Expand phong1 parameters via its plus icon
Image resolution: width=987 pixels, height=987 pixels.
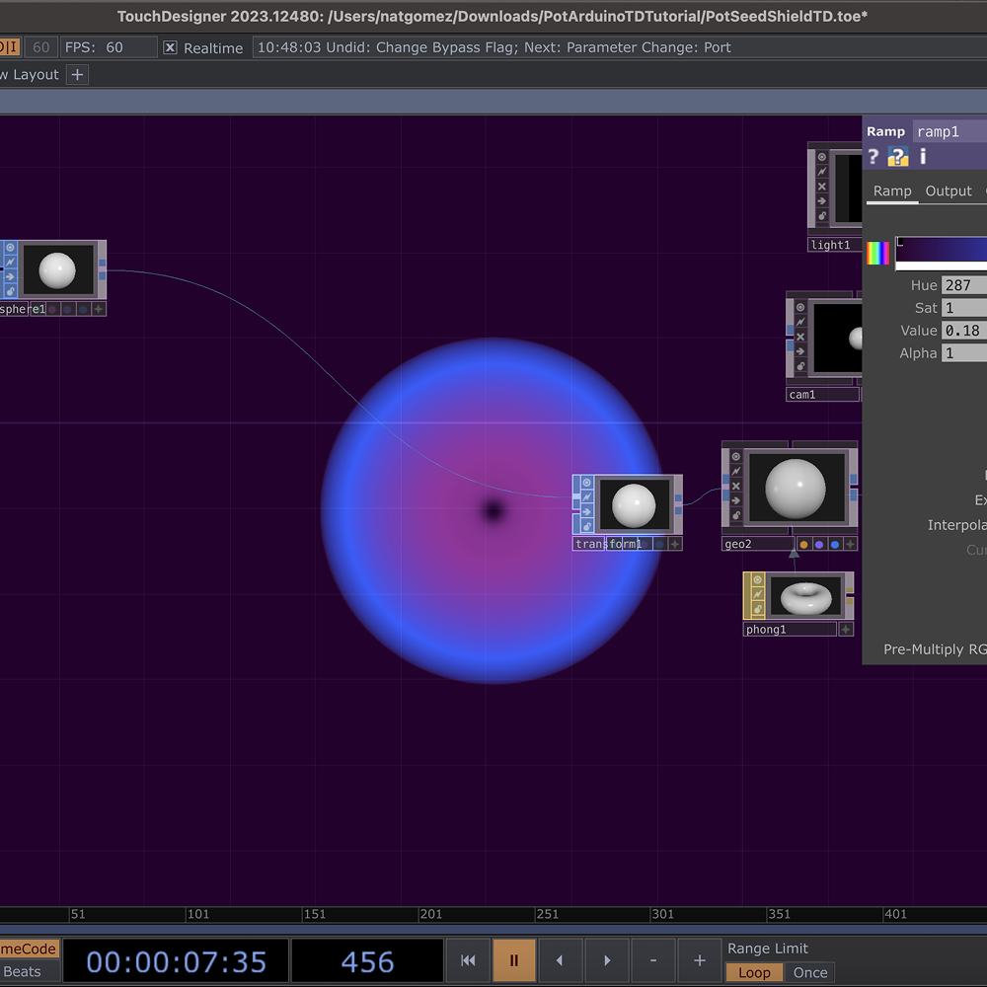[846, 629]
